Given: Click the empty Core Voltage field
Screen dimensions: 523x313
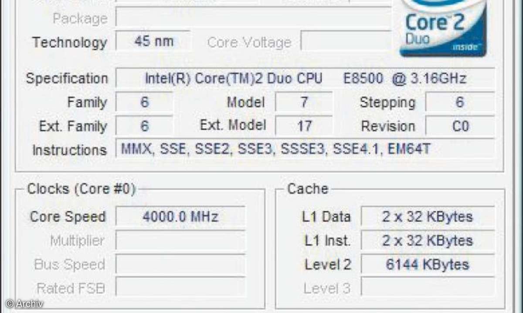Looking at the screenshot, I should click(346, 41).
